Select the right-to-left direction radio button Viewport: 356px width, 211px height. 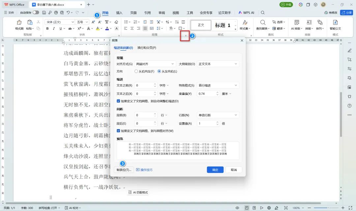136,71
